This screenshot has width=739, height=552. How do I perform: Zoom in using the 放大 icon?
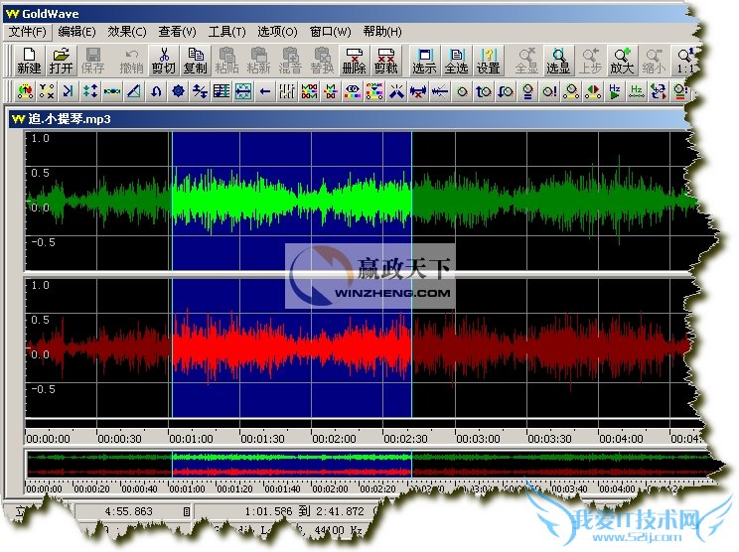pyautogui.click(x=622, y=61)
